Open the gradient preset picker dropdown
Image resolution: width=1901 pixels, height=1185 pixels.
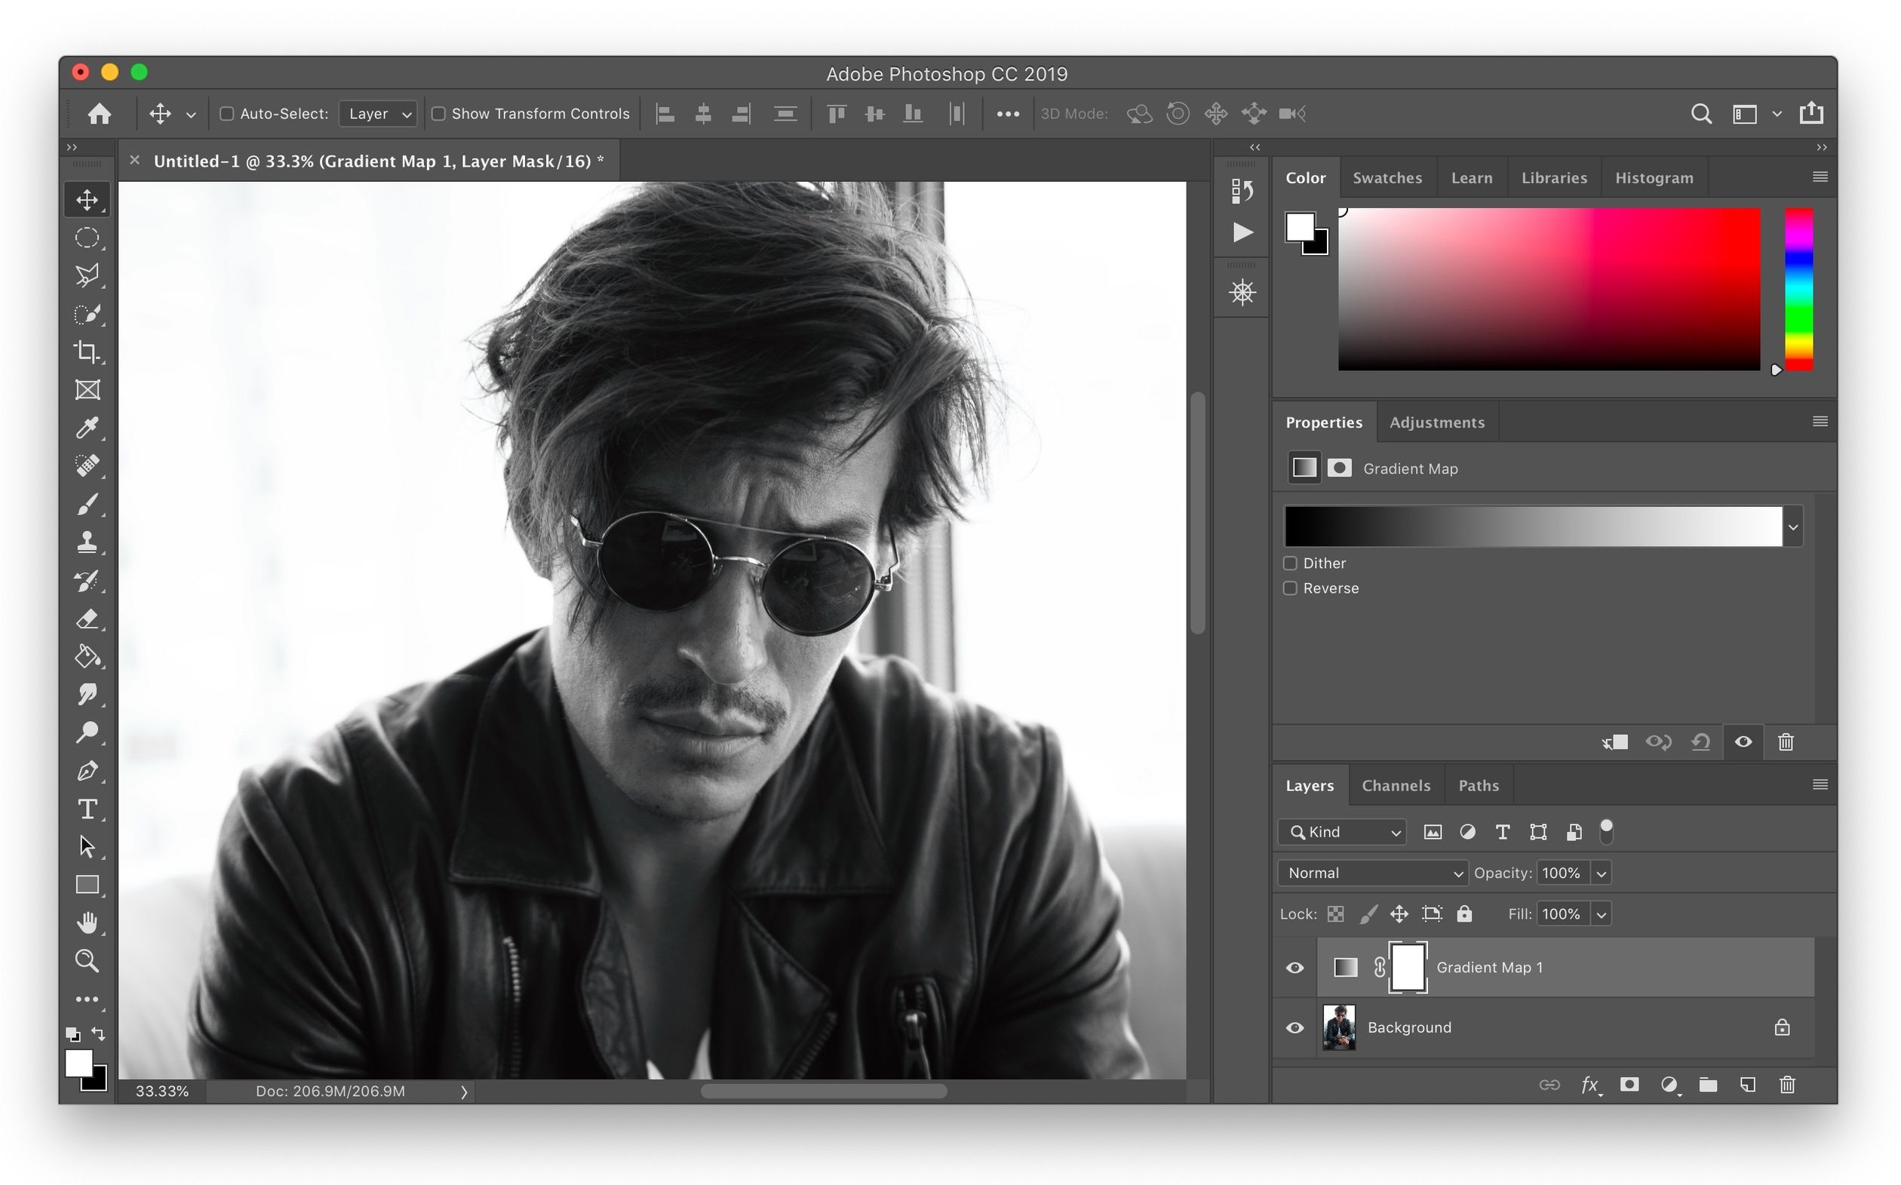tap(1793, 526)
